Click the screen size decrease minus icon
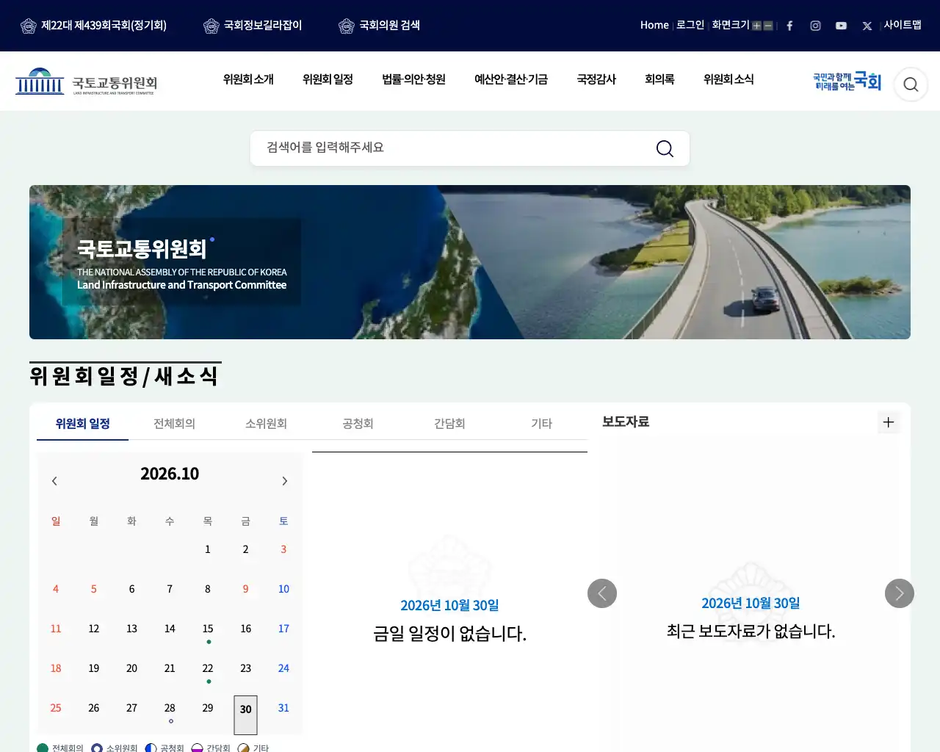Screen dimensions: 940x752 coord(768,26)
